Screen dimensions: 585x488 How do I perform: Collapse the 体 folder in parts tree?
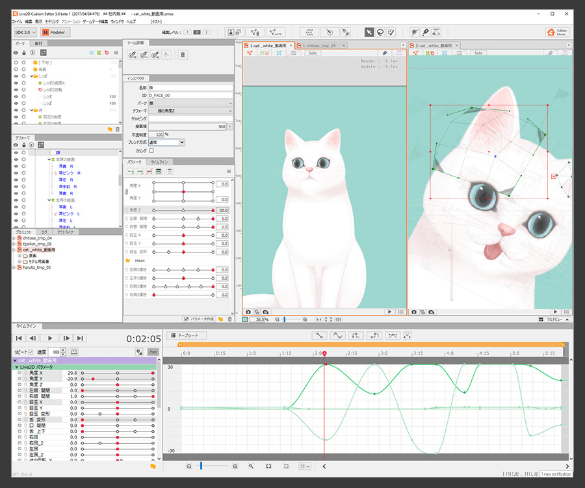pos(32,110)
